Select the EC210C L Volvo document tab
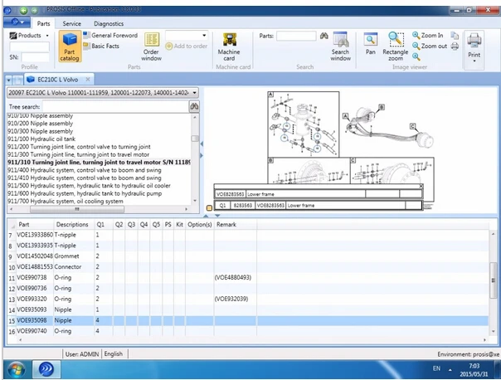This screenshot has height=380, width=501. point(57,80)
